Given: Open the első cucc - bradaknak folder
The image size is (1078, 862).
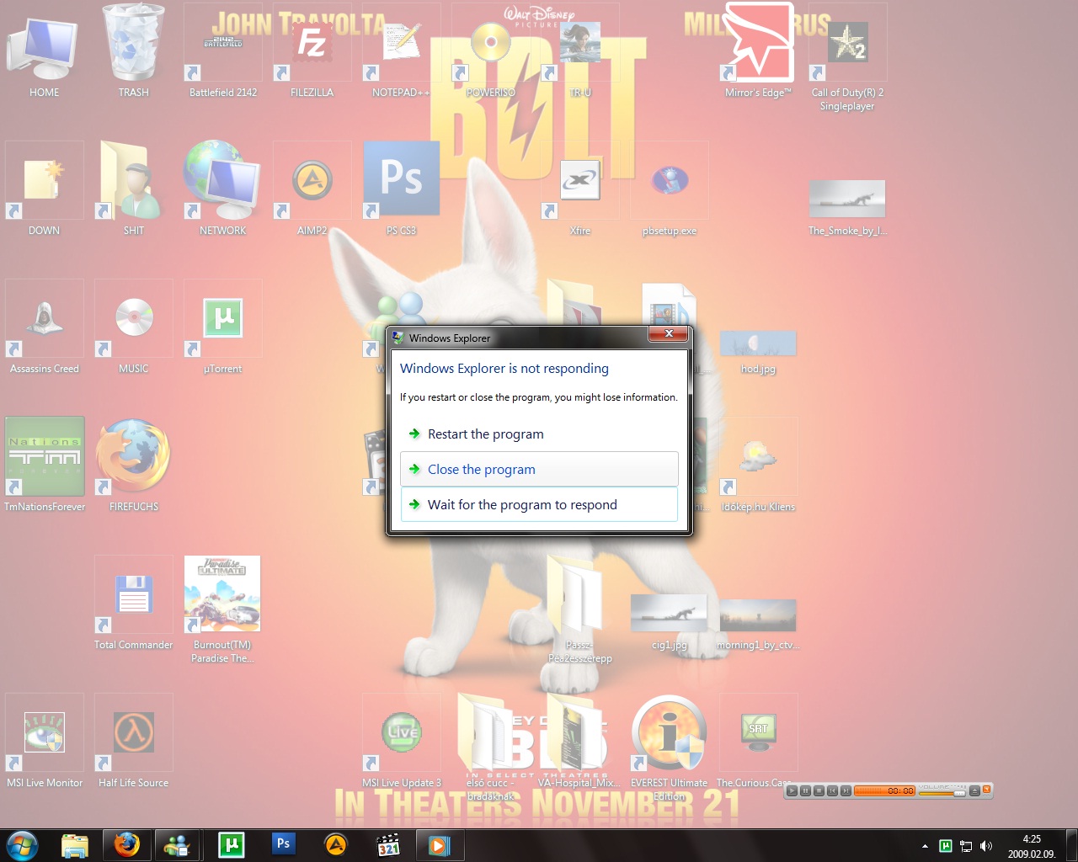Looking at the screenshot, I should tap(490, 748).
